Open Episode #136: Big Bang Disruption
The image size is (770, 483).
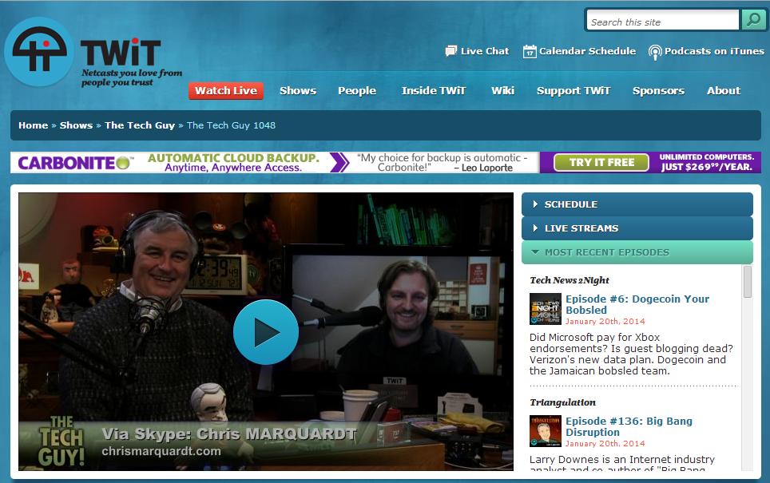tap(629, 426)
